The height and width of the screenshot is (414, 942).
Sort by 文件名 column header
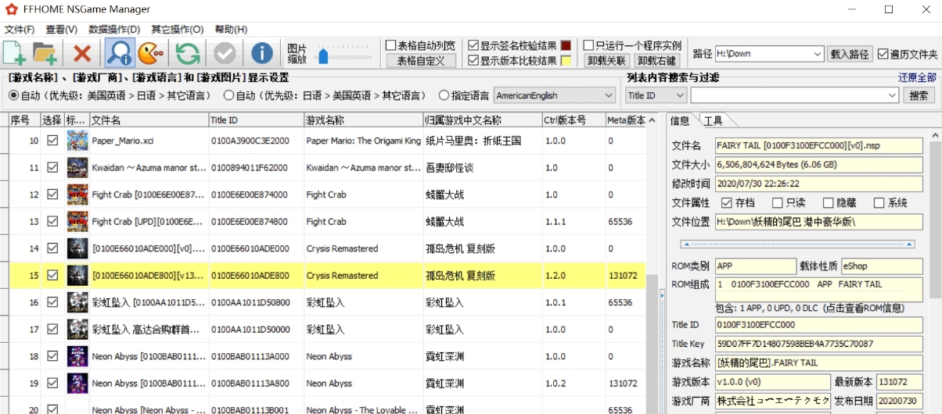pos(149,120)
